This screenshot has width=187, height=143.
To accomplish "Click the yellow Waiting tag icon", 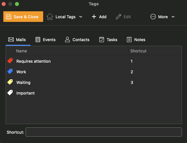I will point(10,82).
